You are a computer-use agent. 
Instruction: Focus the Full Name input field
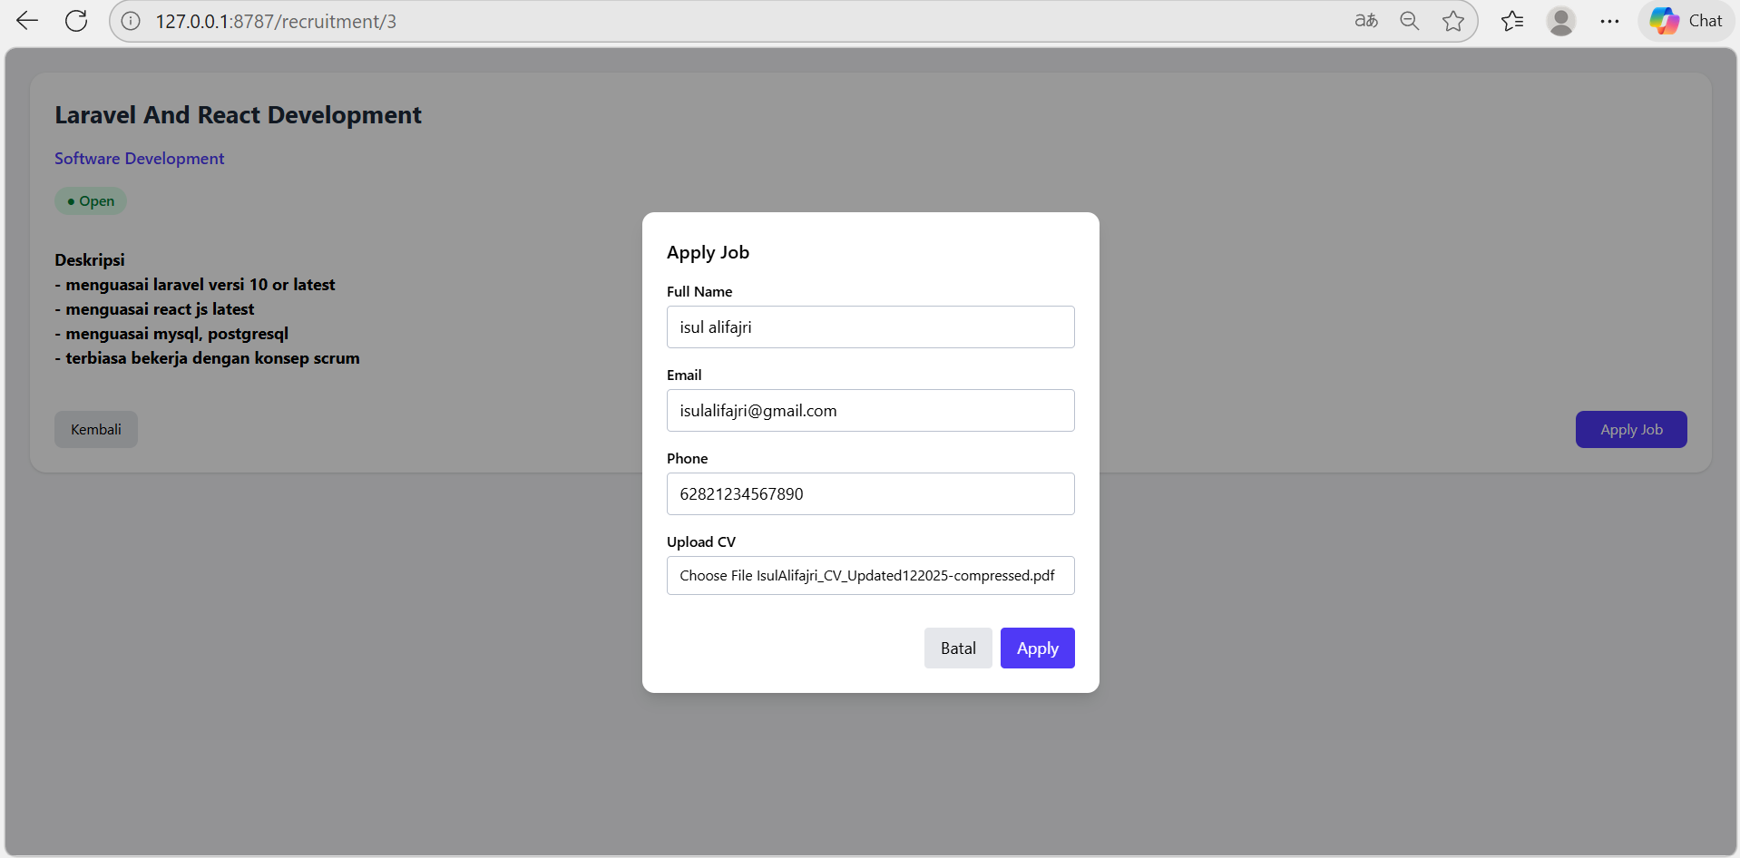pos(870,327)
